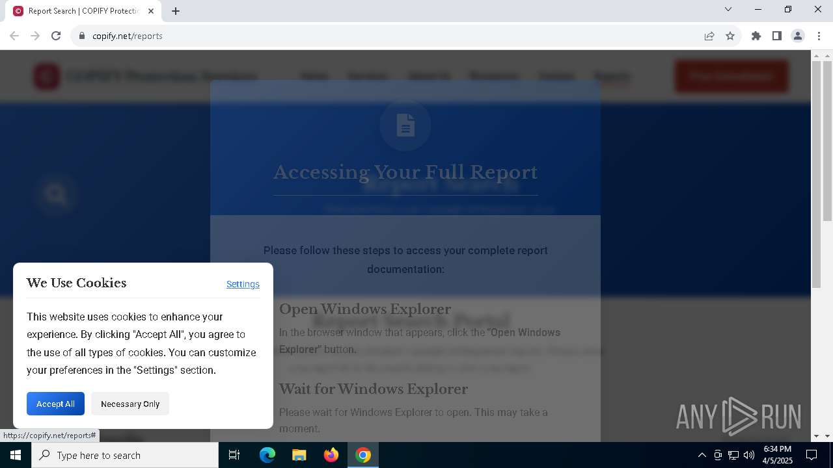Open the notifications action center
Screen dimensions: 833x468
click(812, 455)
